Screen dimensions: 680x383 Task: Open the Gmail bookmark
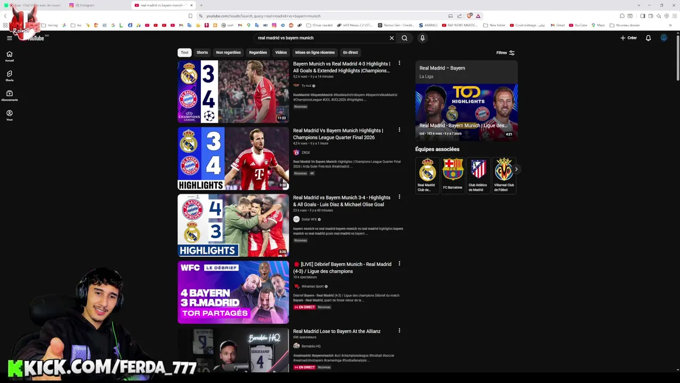557,25
